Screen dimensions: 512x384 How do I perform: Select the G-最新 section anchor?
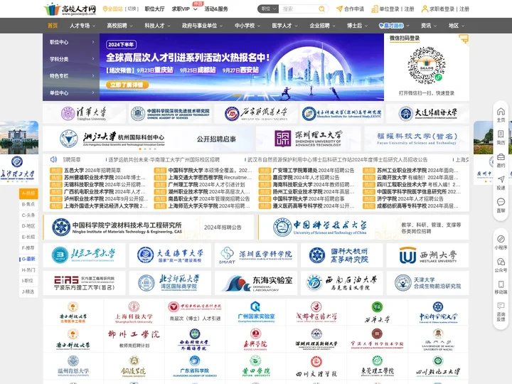pos(28,259)
